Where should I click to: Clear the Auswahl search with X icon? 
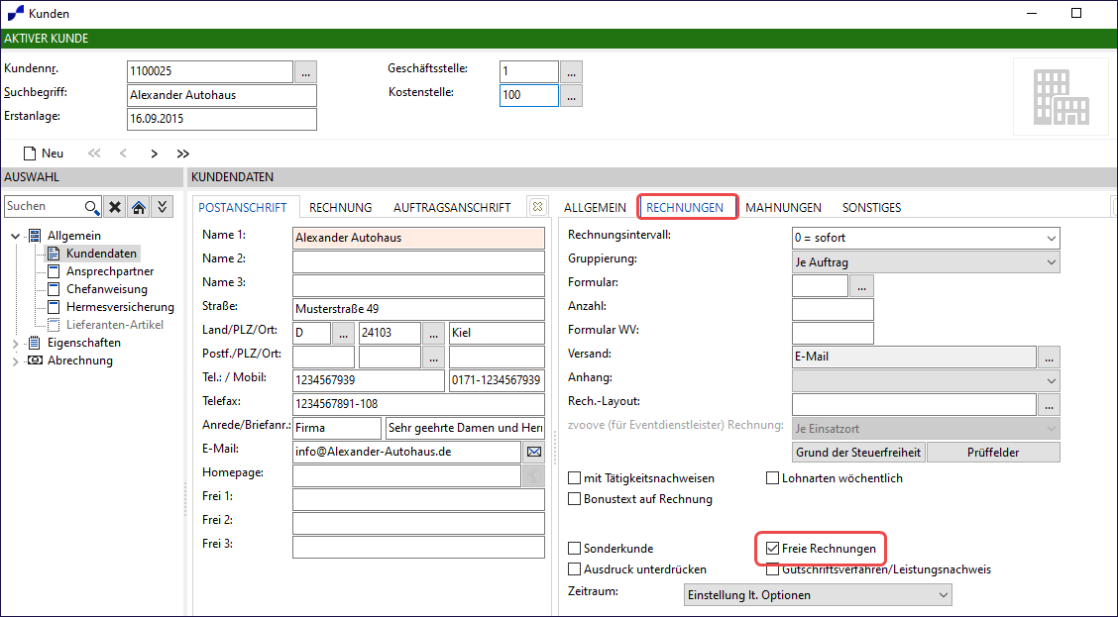(x=114, y=207)
